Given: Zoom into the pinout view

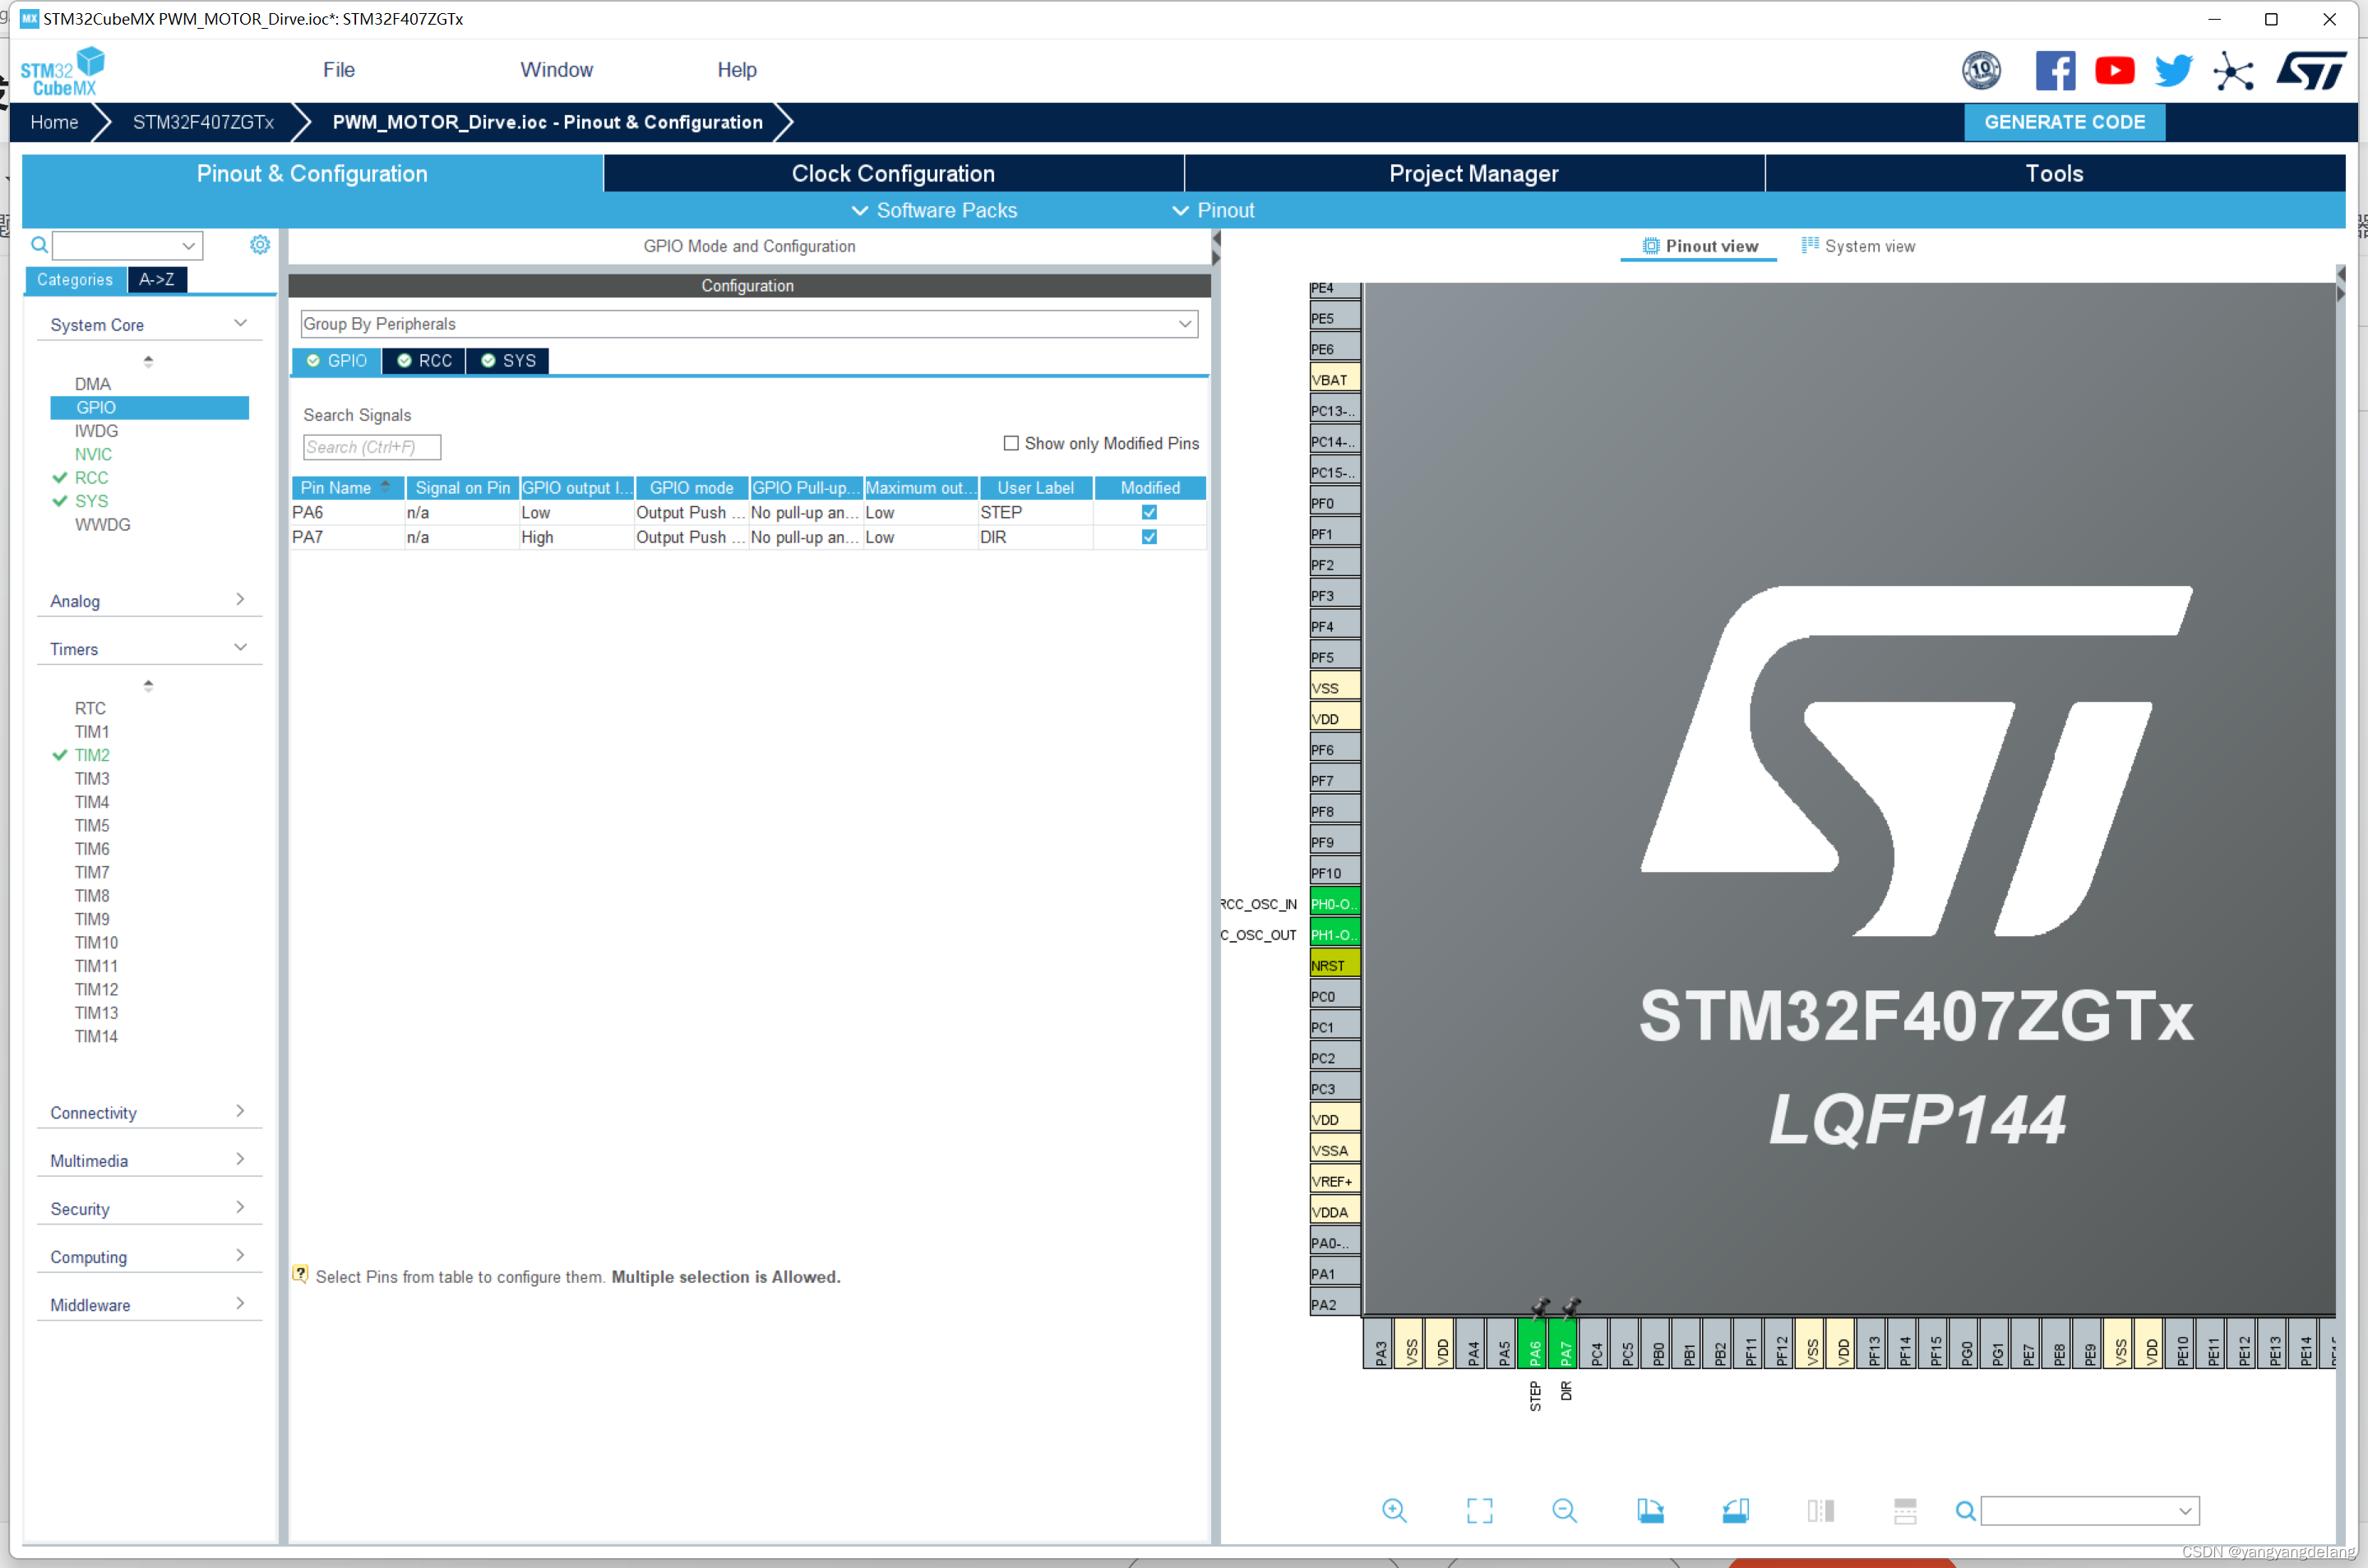Looking at the screenshot, I should click(1394, 1511).
